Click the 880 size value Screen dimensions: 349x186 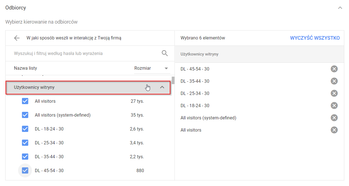coord(140,170)
